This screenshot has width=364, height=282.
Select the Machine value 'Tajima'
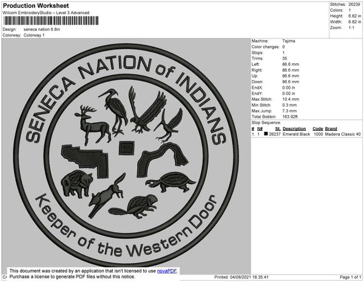point(289,41)
